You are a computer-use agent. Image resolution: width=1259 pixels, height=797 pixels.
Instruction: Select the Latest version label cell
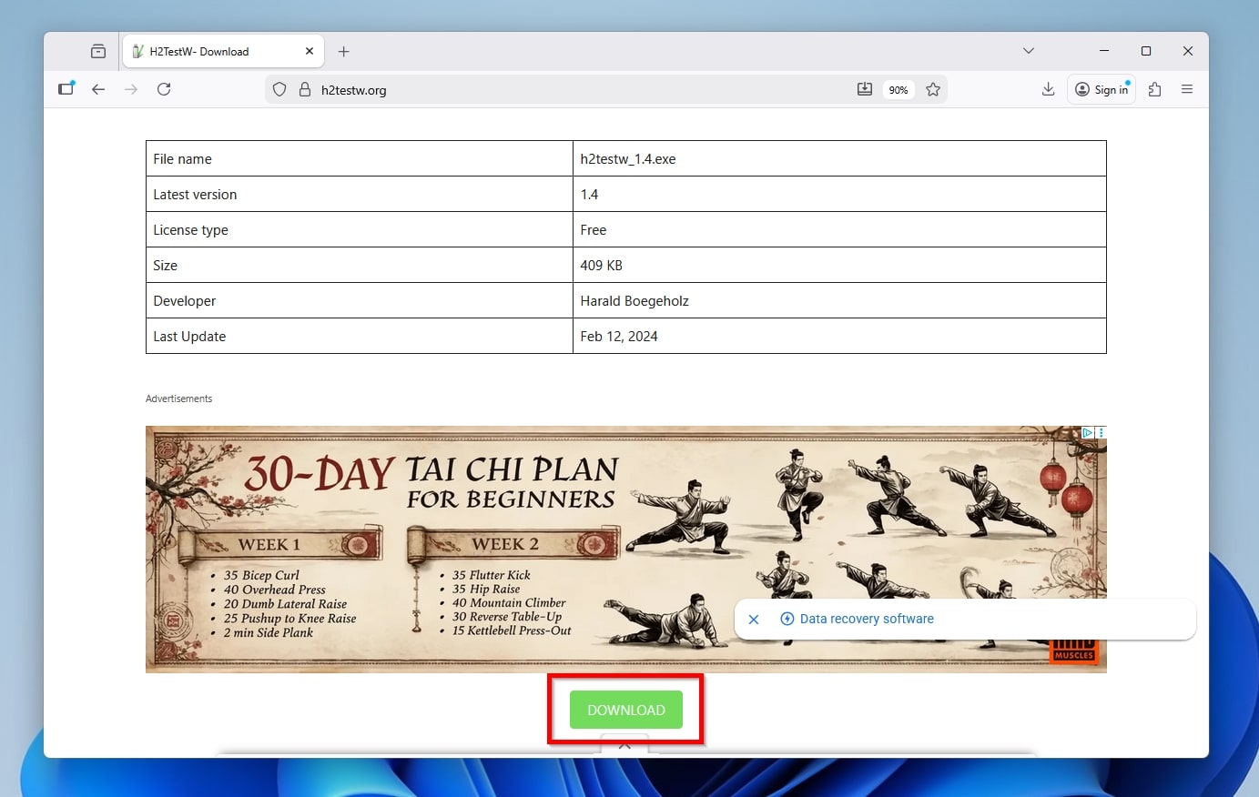pos(360,194)
